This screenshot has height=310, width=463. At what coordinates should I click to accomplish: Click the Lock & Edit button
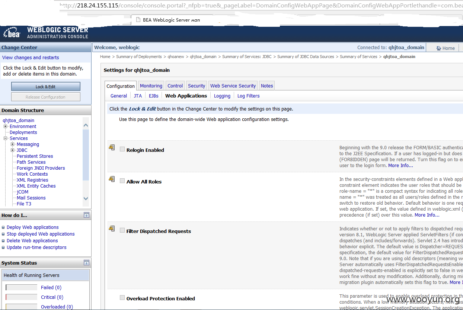click(46, 86)
